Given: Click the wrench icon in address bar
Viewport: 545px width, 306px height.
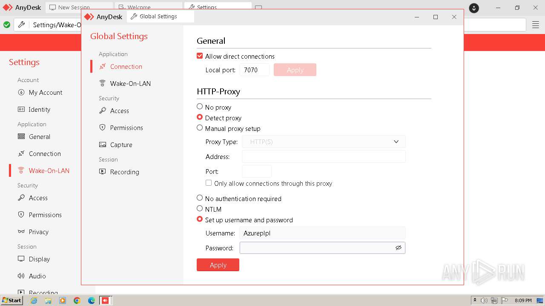Looking at the screenshot, I should 22,25.
